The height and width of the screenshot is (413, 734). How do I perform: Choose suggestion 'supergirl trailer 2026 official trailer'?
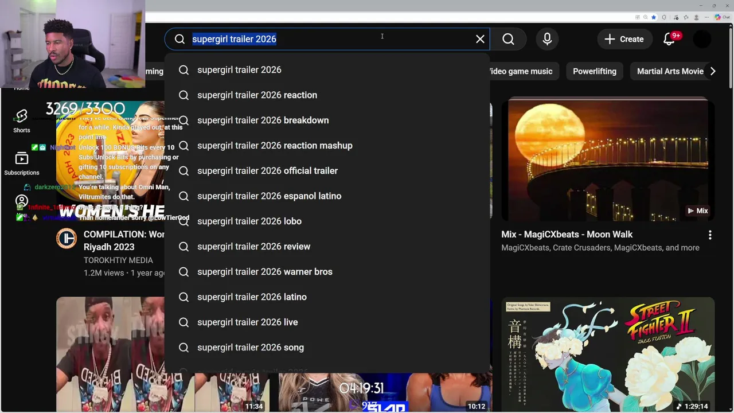pos(327,171)
